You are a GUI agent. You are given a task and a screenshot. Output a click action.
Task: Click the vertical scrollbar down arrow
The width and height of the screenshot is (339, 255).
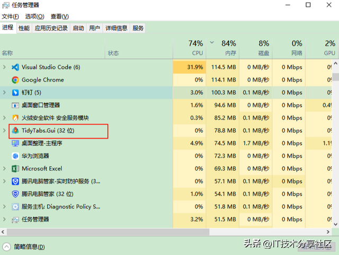pyautogui.click(x=335, y=224)
